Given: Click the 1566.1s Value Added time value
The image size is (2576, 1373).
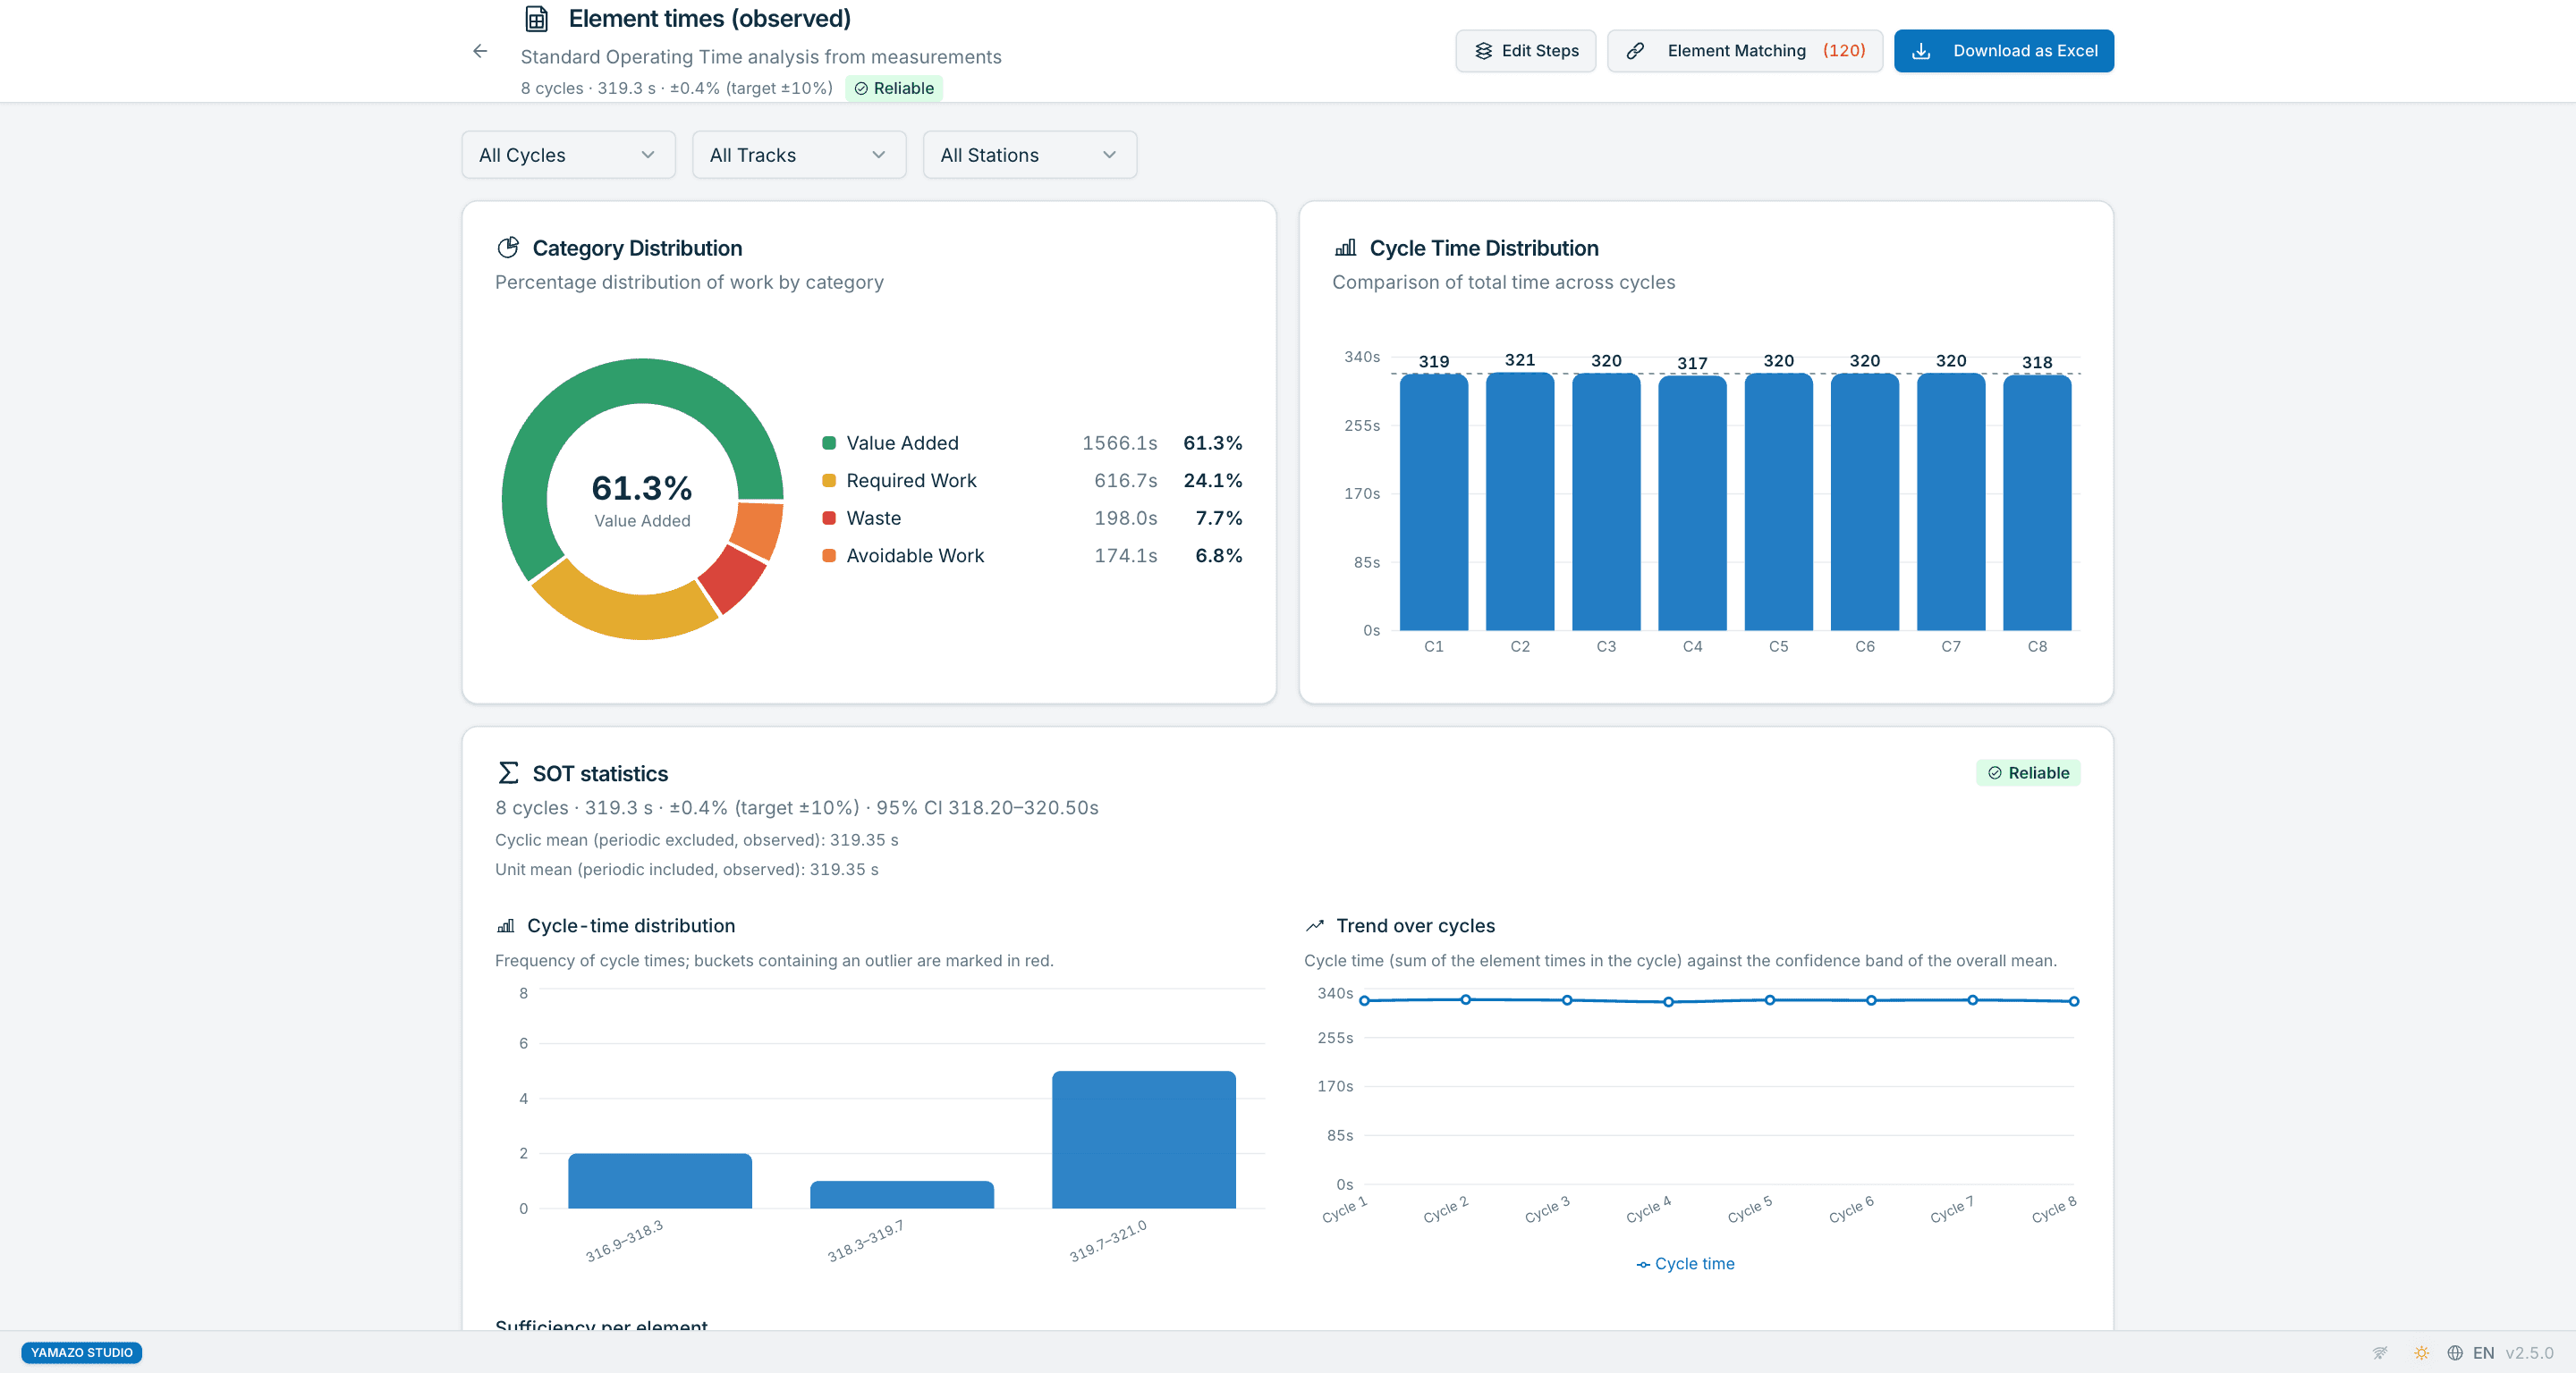Looking at the screenshot, I should point(1119,442).
